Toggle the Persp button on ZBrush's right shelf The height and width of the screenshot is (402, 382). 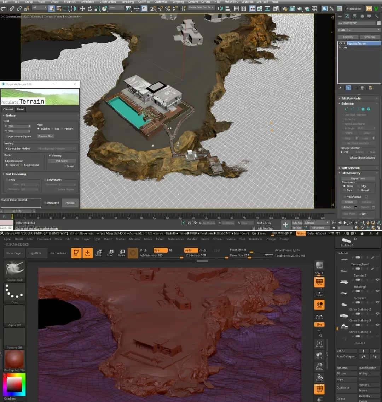(319, 282)
